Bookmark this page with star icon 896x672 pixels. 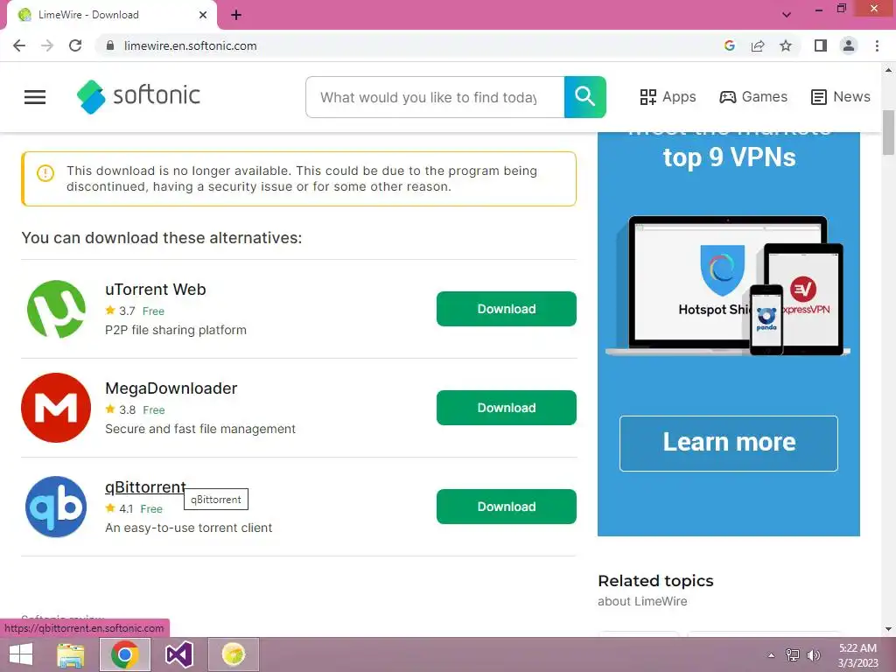tap(786, 45)
